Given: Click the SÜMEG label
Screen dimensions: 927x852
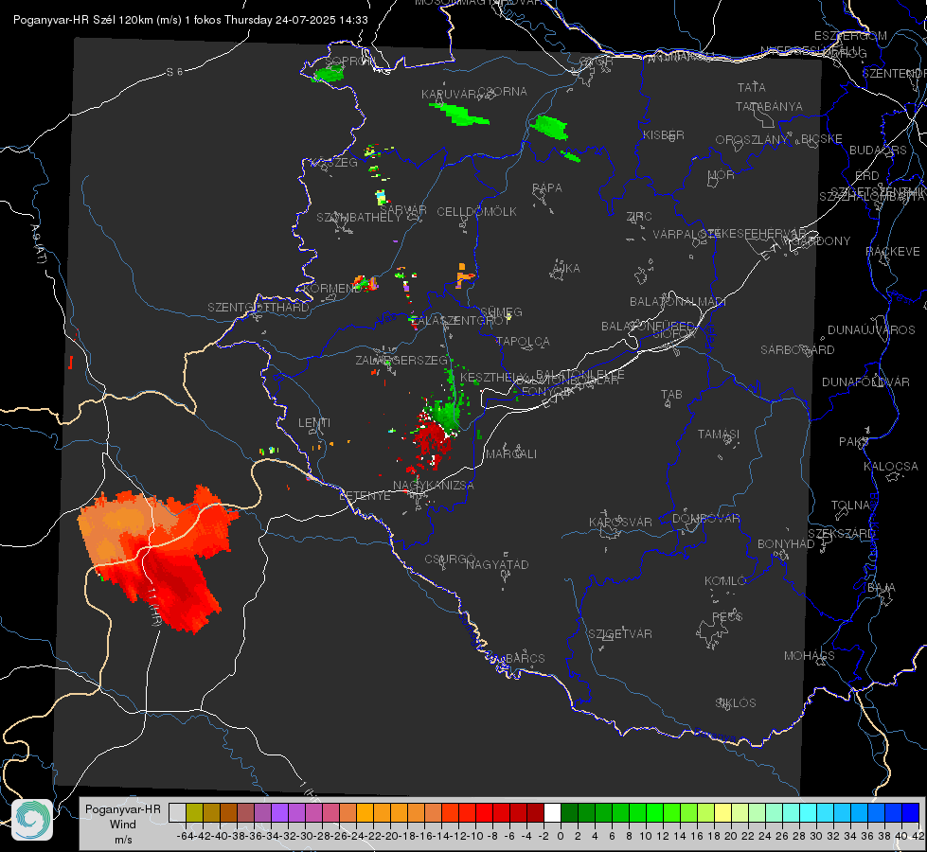Looking at the screenshot, I should [501, 311].
